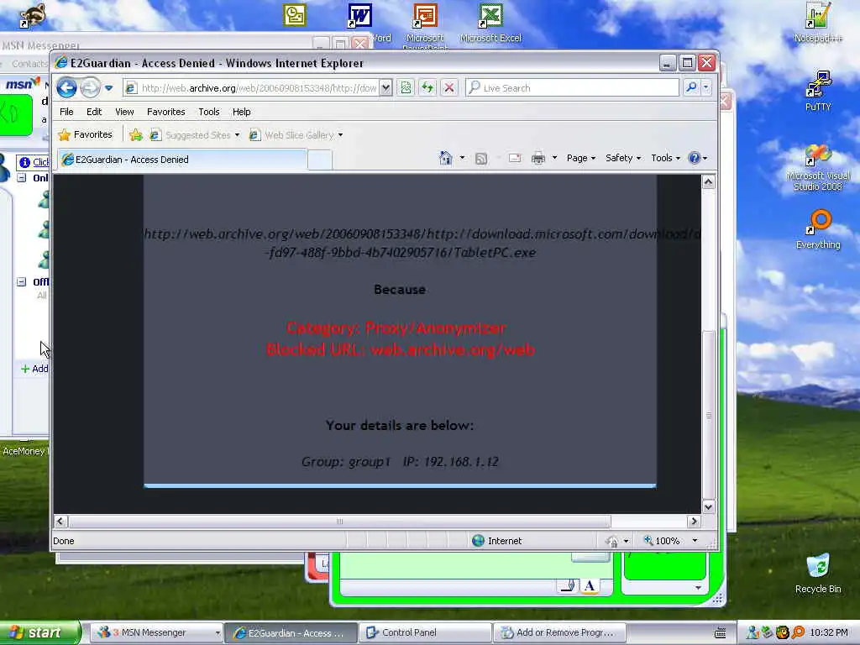Click the Read Mail icon
This screenshot has width=860, height=645.
coord(515,158)
